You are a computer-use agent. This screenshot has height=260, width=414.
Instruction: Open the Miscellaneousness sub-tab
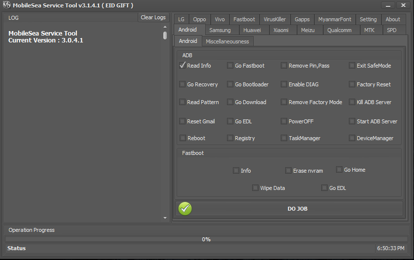(x=227, y=41)
